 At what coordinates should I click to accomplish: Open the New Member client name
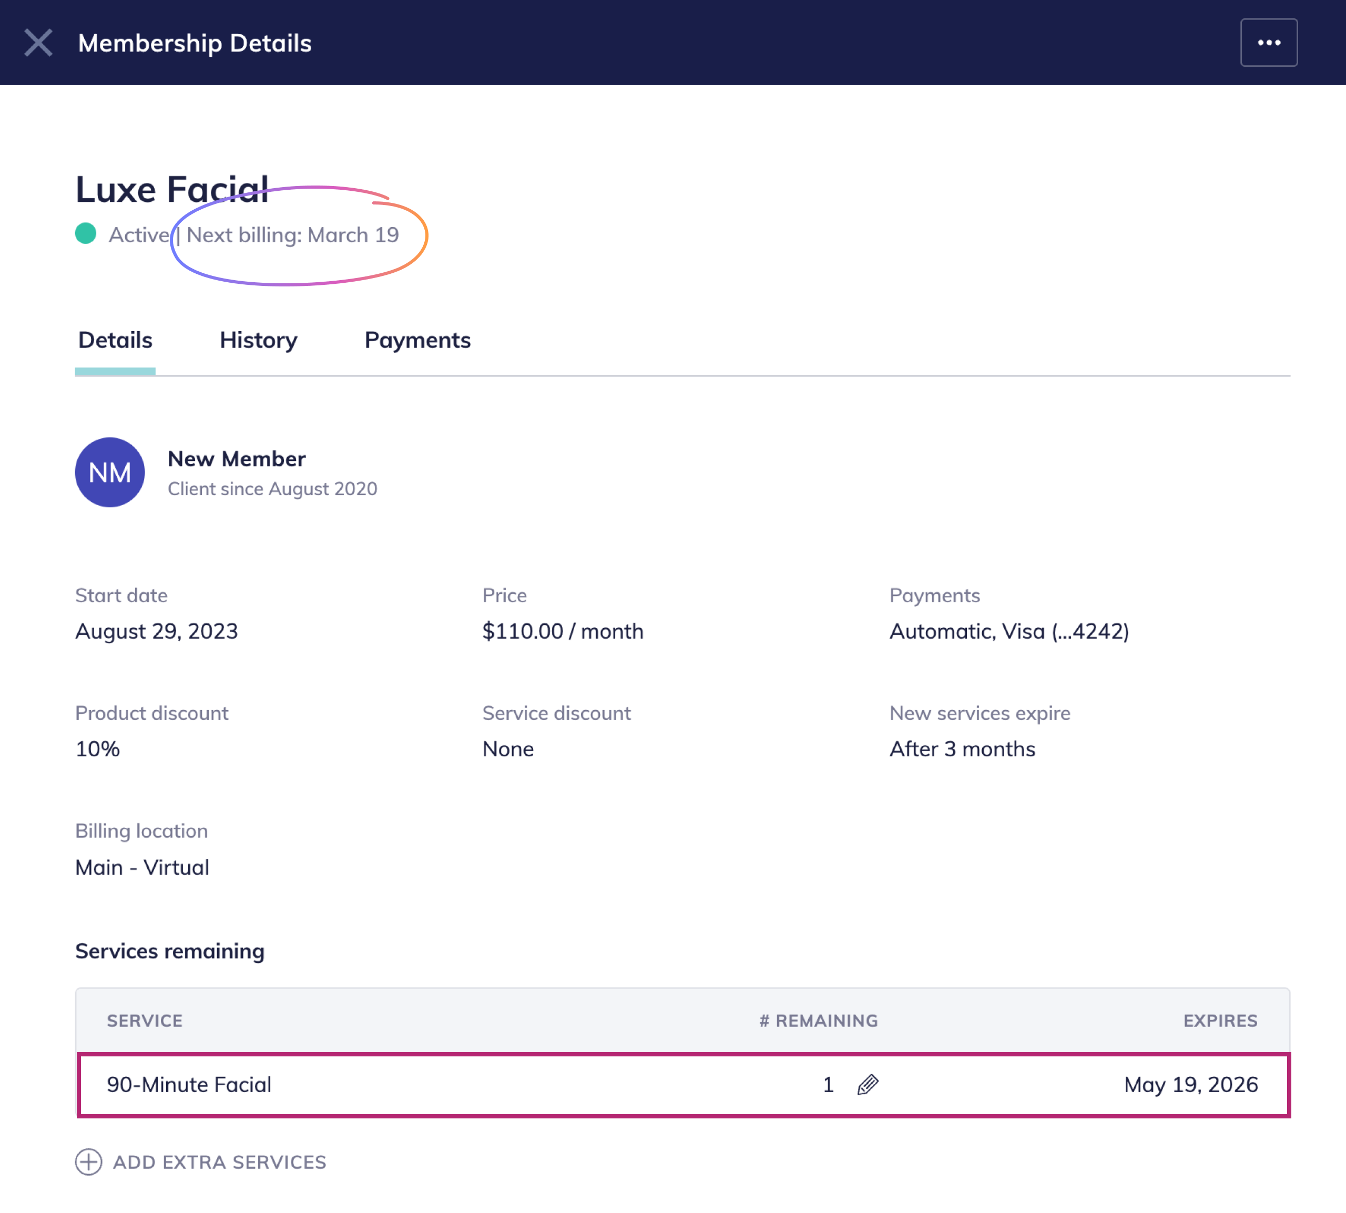pyautogui.click(x=237, y=459)
